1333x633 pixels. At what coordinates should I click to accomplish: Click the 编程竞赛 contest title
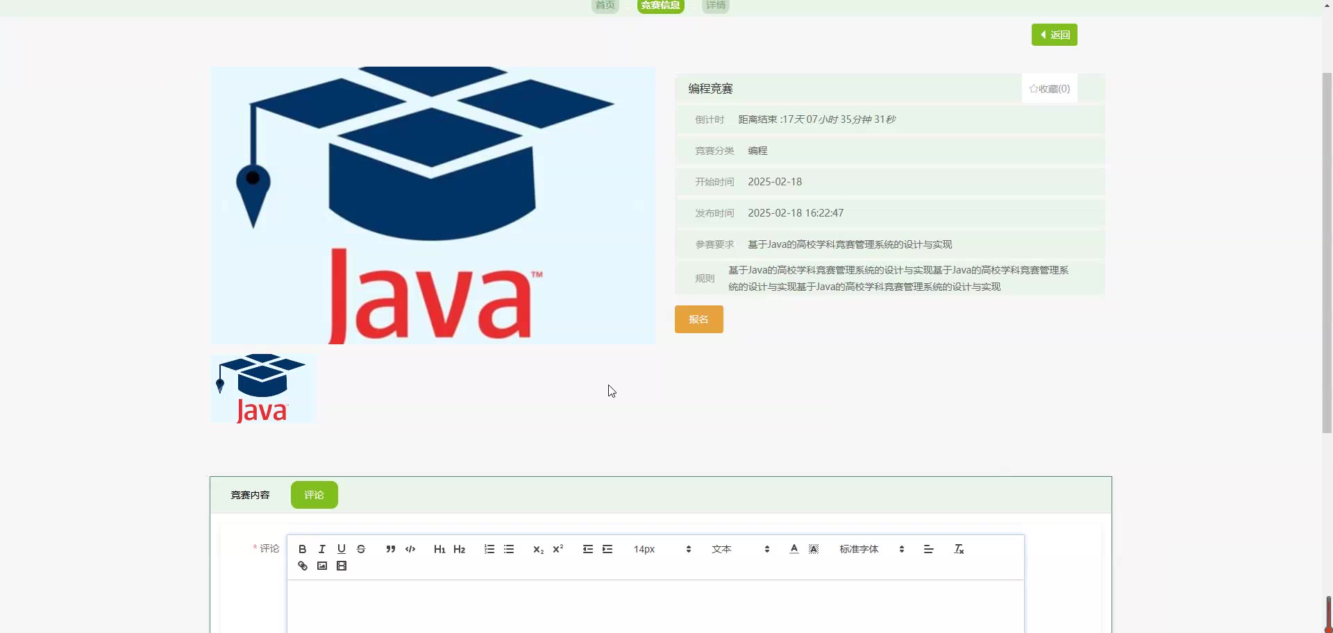(x=710, y=89)
